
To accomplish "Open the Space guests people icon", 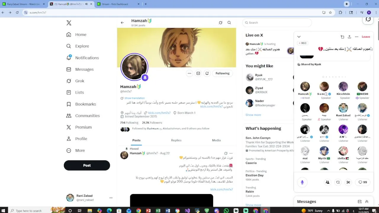I will pyautogui.click(x=327, y=182).
